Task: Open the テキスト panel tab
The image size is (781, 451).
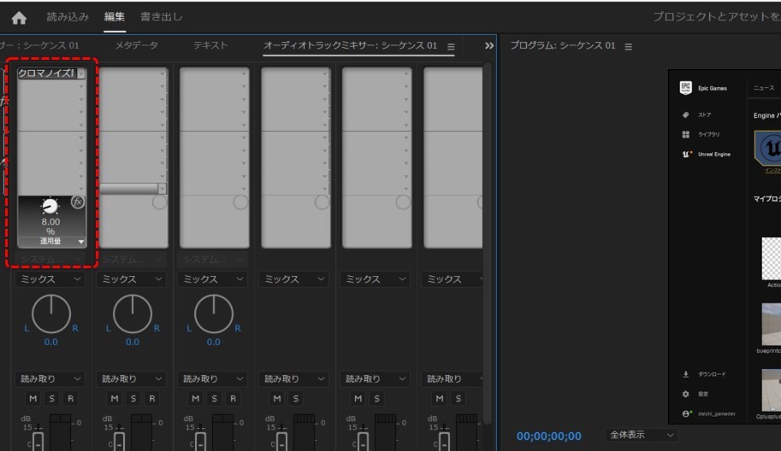Action: (x=210, y=45)
